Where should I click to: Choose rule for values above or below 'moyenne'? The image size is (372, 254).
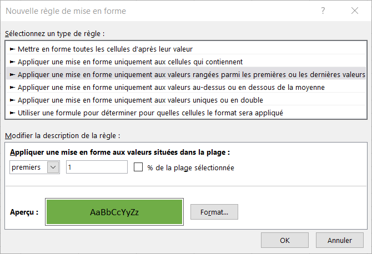tap(186, 88)
